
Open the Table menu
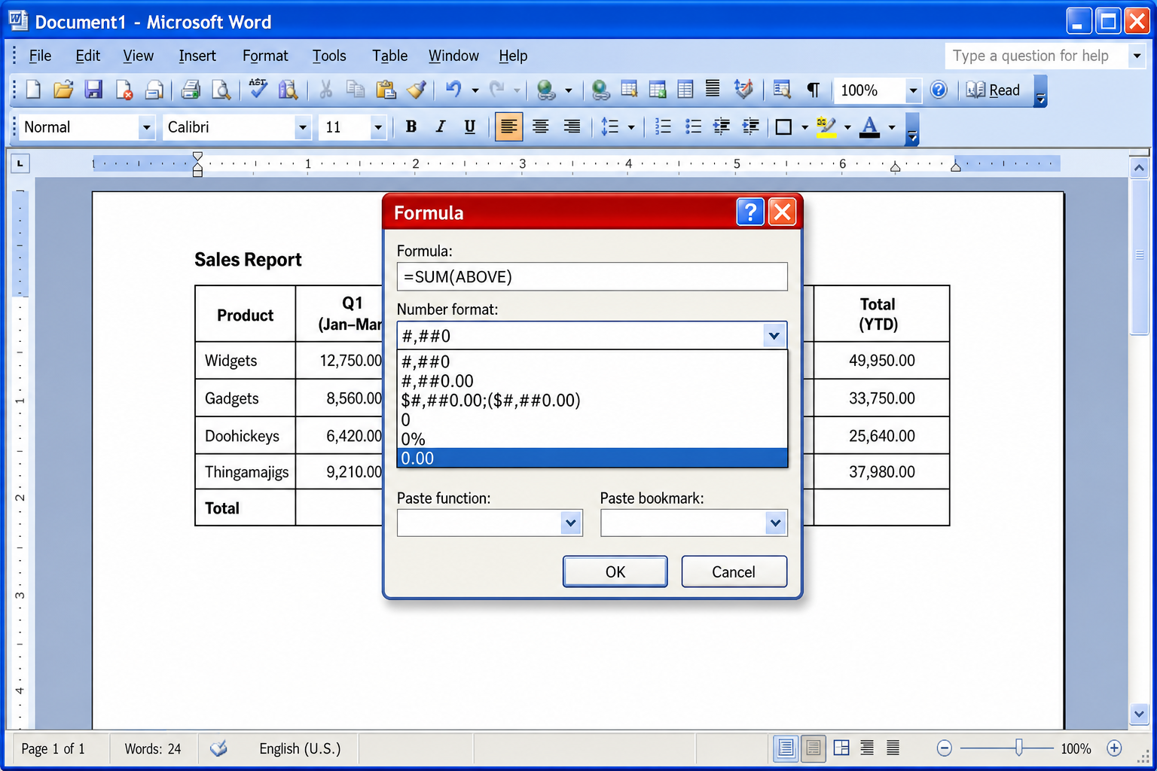click(x=389, y=56)
